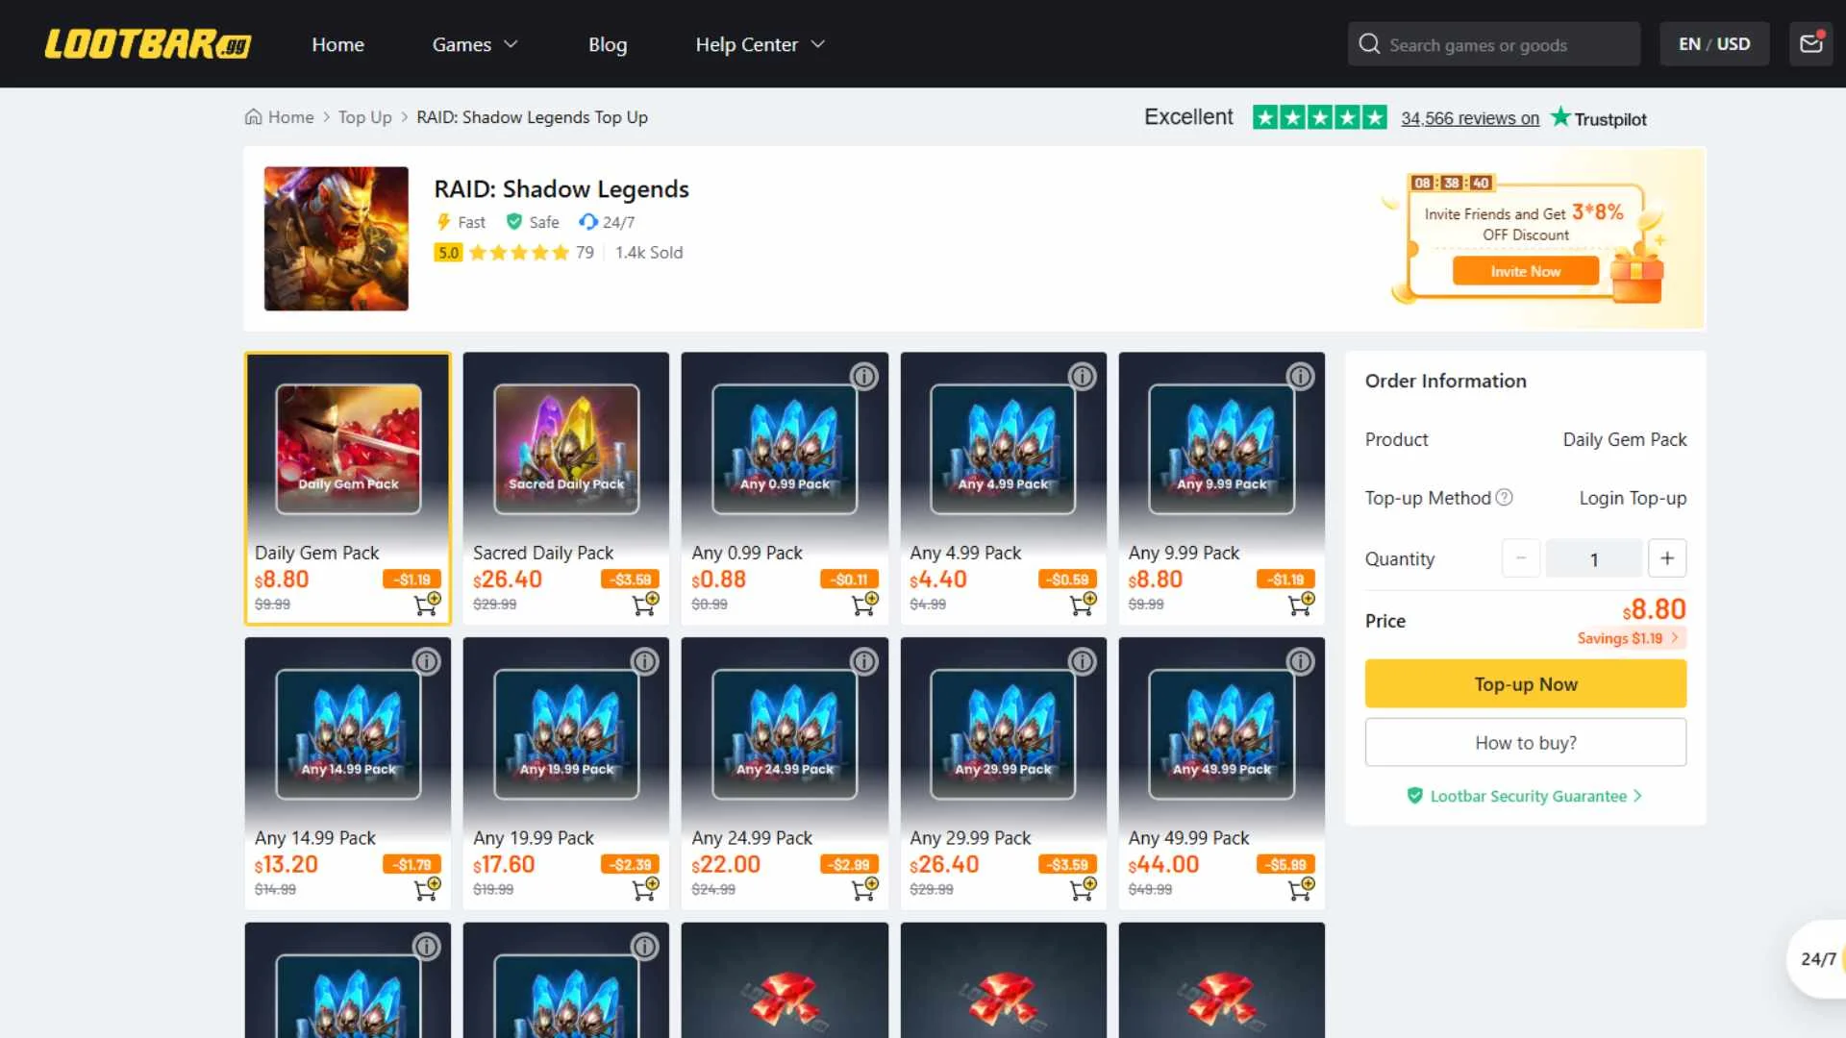Image resolution: width=1846 pixels, height=1038 pixels.
Task: Expand the Games dropdown
Action: point(473,44)
